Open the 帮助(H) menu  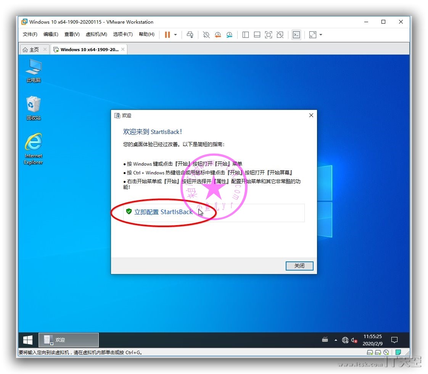coord(146,34)
